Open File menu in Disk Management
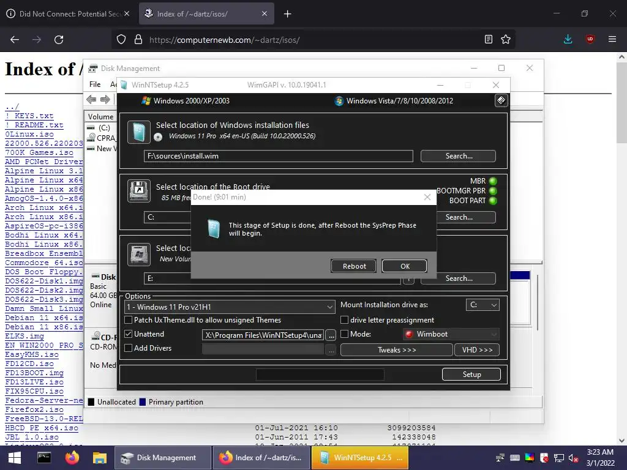The image size is (627, 470). click(x=95, y=84)
